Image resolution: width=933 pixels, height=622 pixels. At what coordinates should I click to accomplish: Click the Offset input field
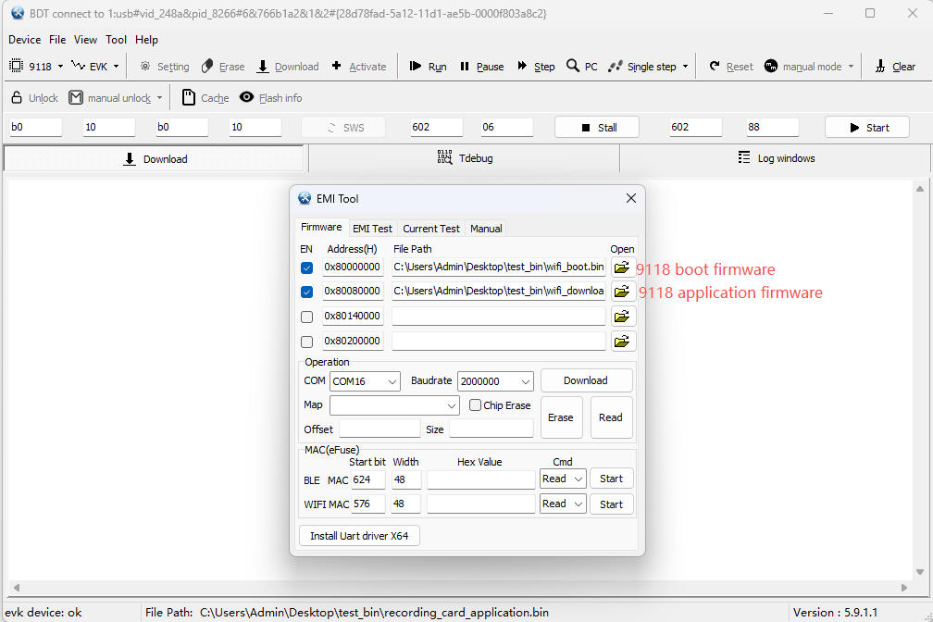[379, 429]
